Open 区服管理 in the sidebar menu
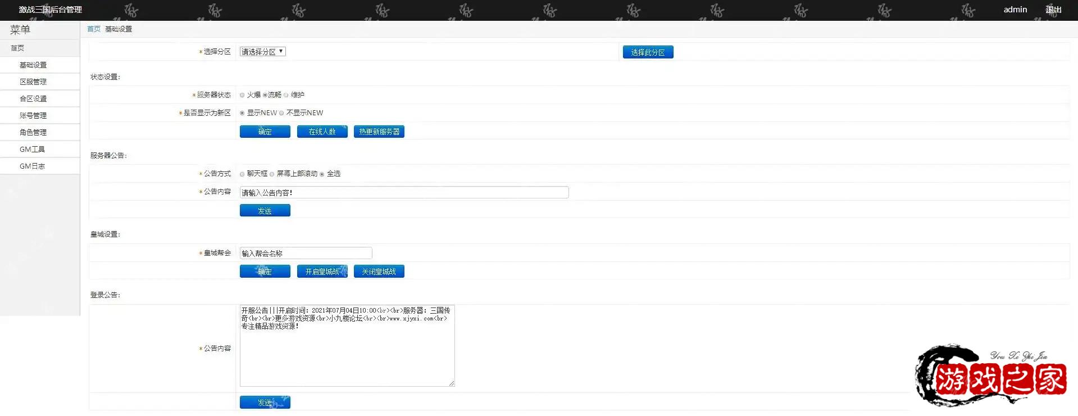Viewport: 1078px width, 416px height. point(33,82)
